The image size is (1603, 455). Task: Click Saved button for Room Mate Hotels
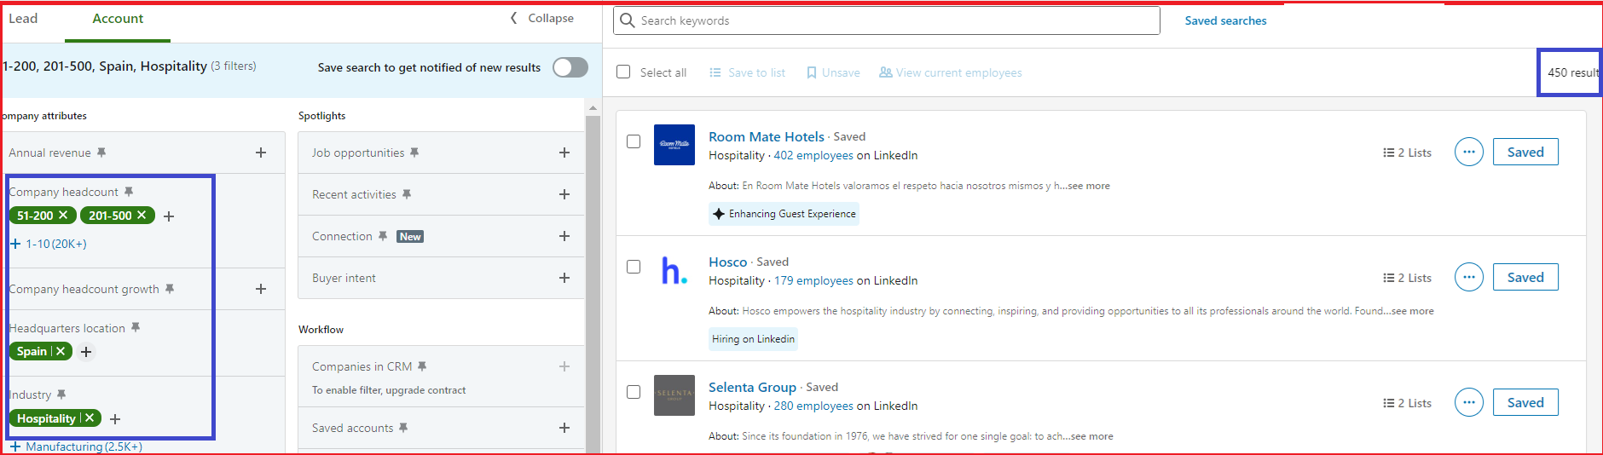pyautogui.click(x=1525, y=152)
